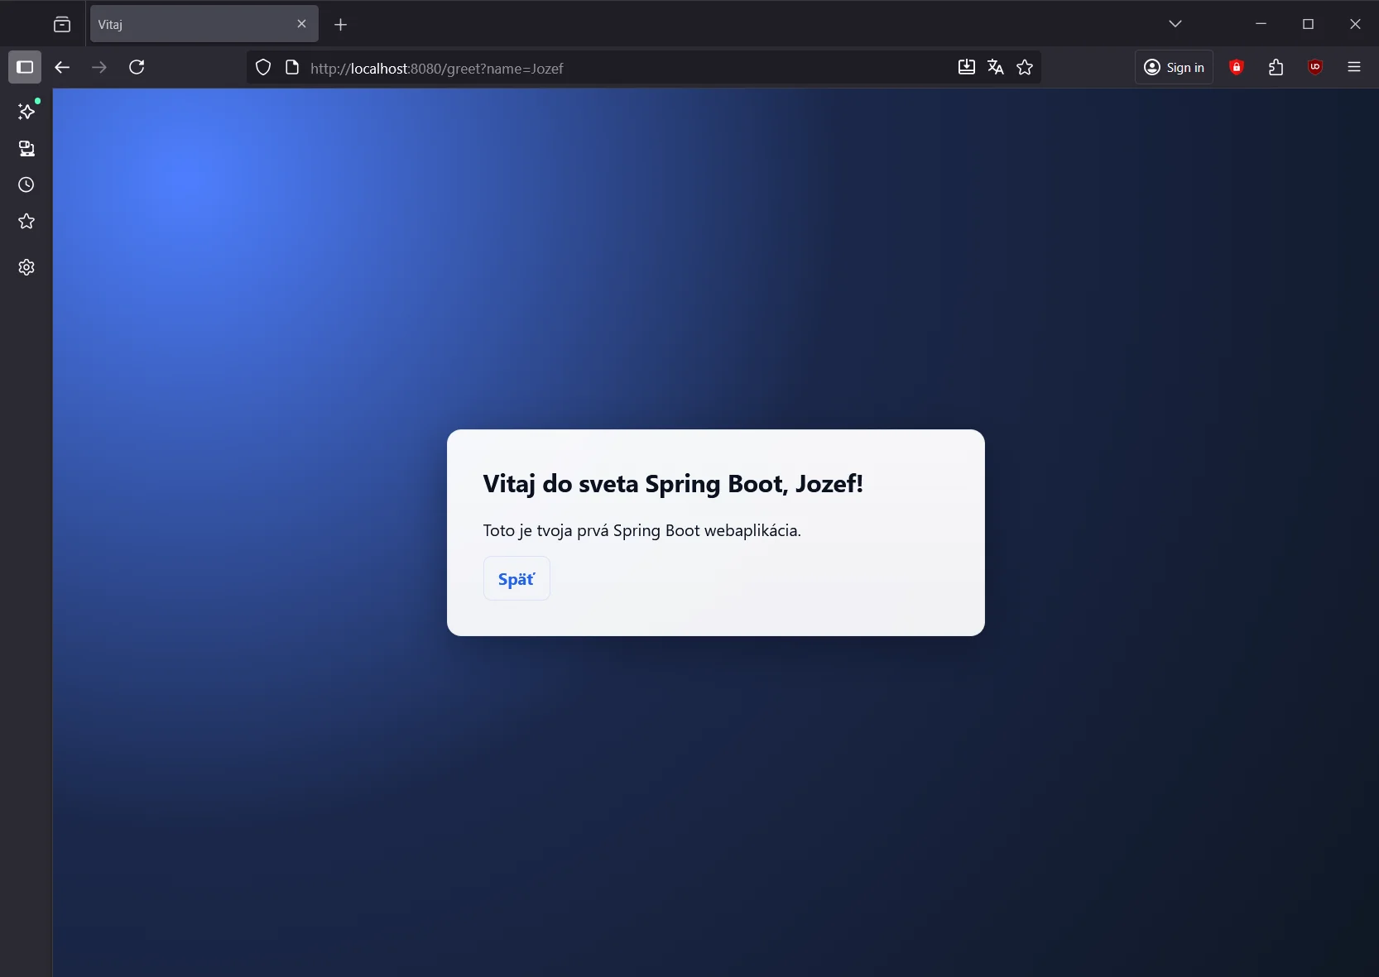The image size is (1379, 977).
Task: Launch the AI sparkles feature in sidebar
Action: (26, 112)
